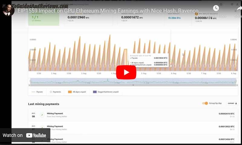Click the Aug 07 mining payment icon
This screenshot has height=145, width=242.
[x=42, y=127]
